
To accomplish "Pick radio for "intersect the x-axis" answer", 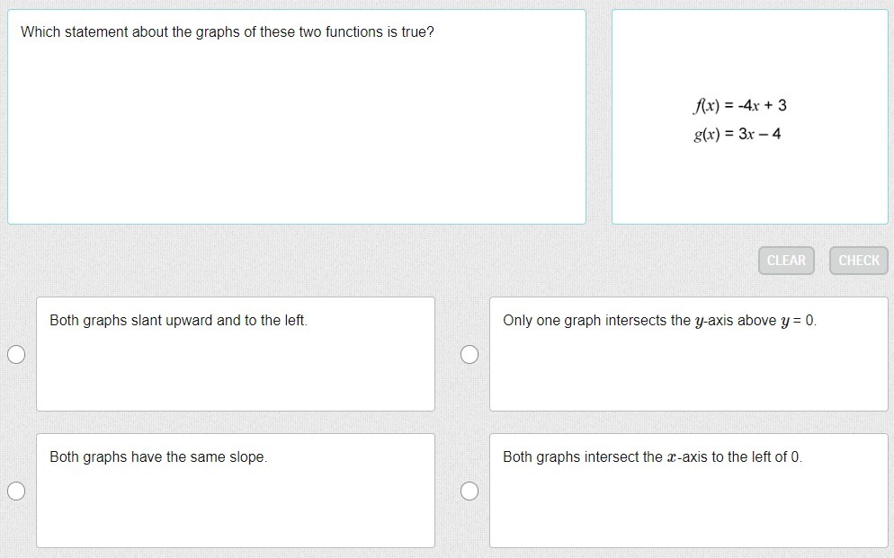I will tap(469, 491).
